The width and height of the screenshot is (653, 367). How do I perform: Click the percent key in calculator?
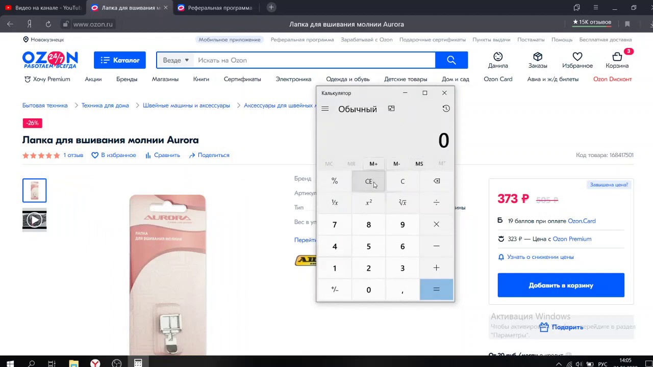tap(335, 181)
